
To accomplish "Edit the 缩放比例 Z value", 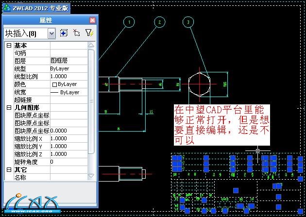I will (59, 154).
